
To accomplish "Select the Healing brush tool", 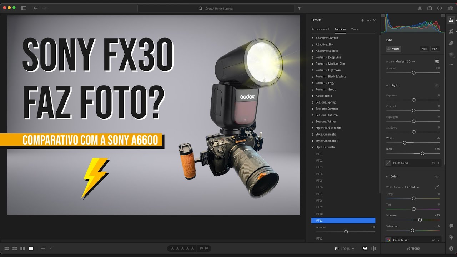I will pos(451,43).
